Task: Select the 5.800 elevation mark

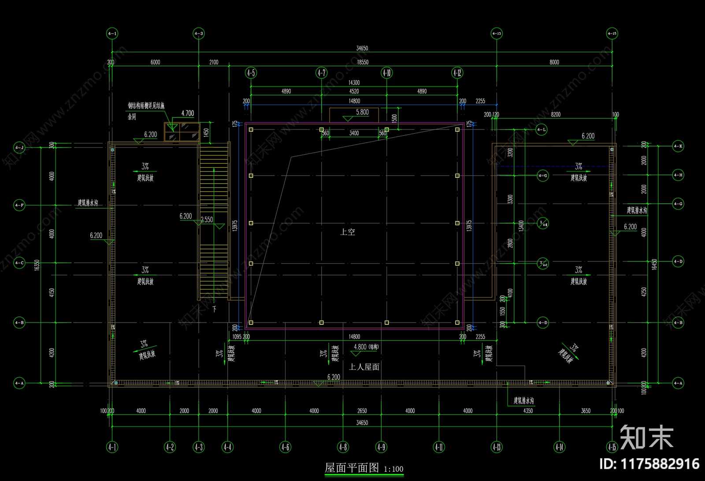Action: (x=362, y=112)
